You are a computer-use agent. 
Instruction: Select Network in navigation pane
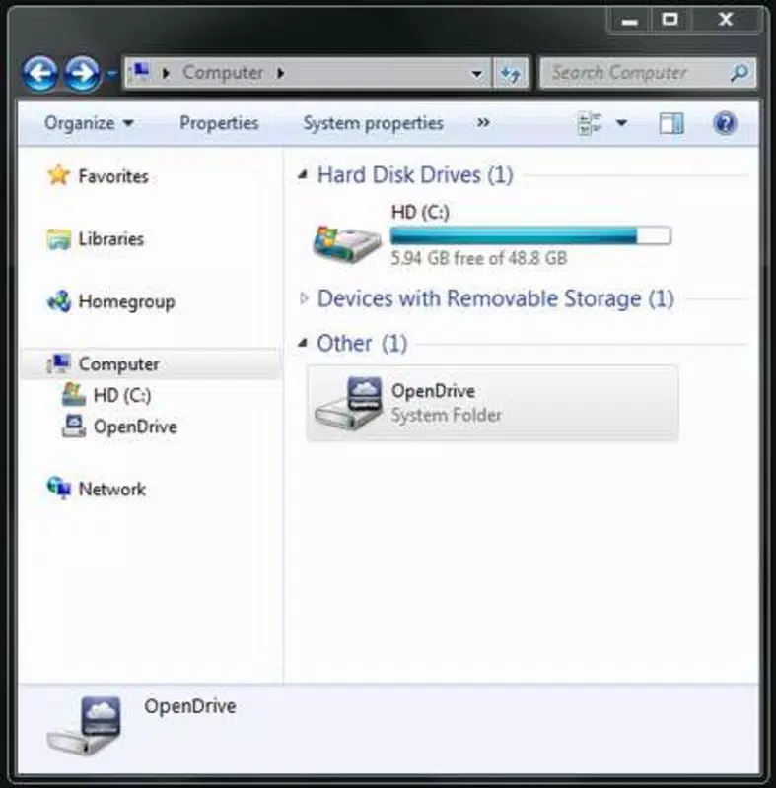click(112, 489)
